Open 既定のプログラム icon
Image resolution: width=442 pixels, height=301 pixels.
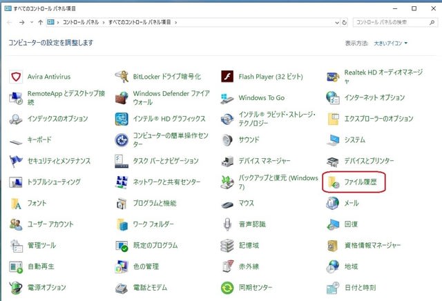122,246
